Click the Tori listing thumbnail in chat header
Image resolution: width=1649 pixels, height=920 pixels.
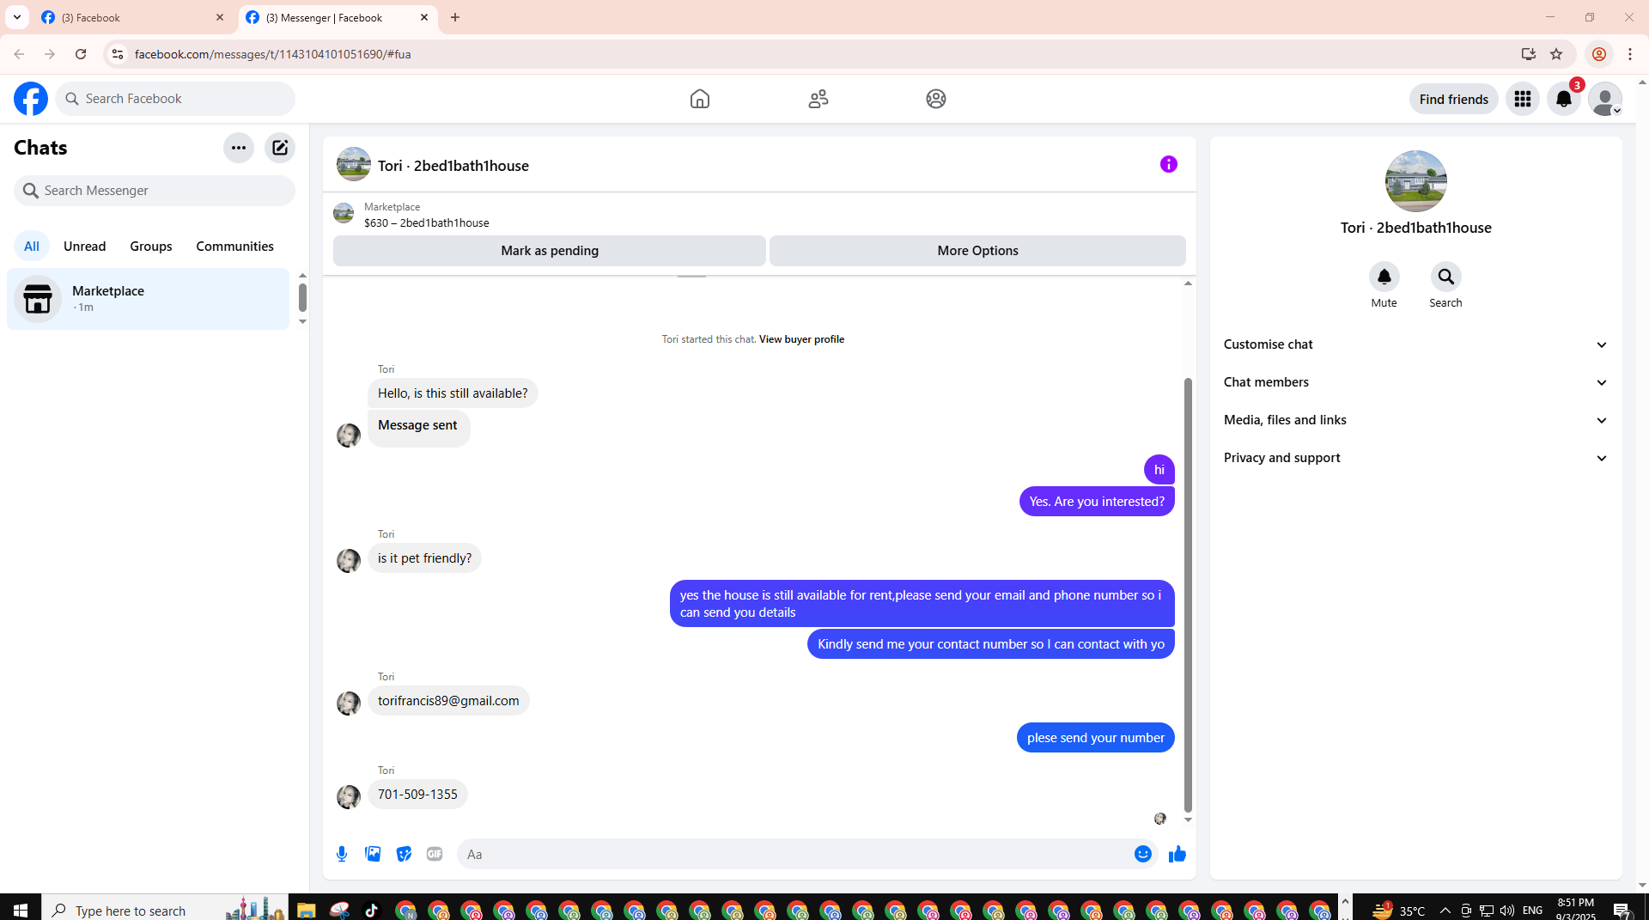tap(354, 164)
